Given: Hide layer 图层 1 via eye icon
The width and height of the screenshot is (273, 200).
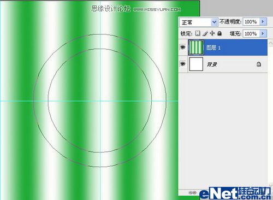Looking at the screenshot, I should point(183,48).
